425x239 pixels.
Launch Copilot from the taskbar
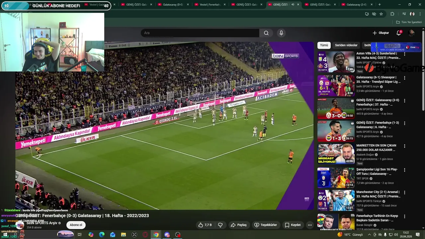coord(91,235)
